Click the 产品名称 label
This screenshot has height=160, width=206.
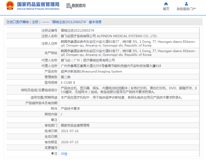click(51, 71)
